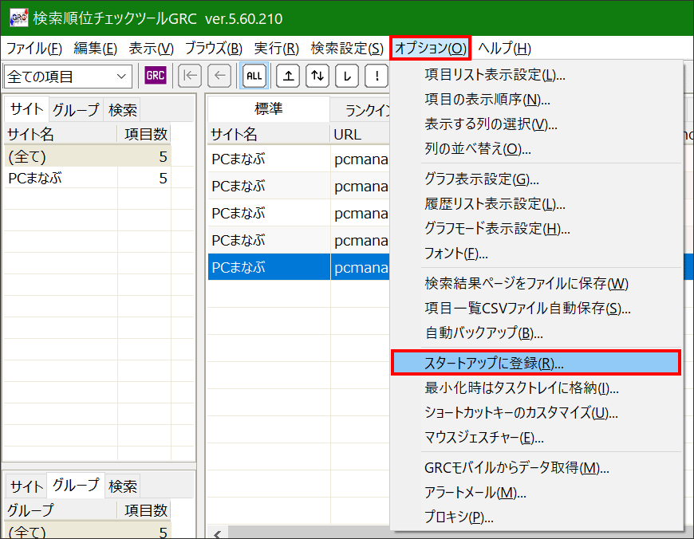Viewport: 694px width, 539px height.
Task: Open the 検索設定(S) menu
Action: point(347,48)
